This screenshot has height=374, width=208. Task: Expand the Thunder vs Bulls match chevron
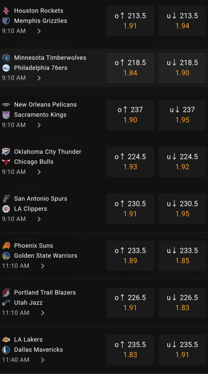[x=39, y=172]
